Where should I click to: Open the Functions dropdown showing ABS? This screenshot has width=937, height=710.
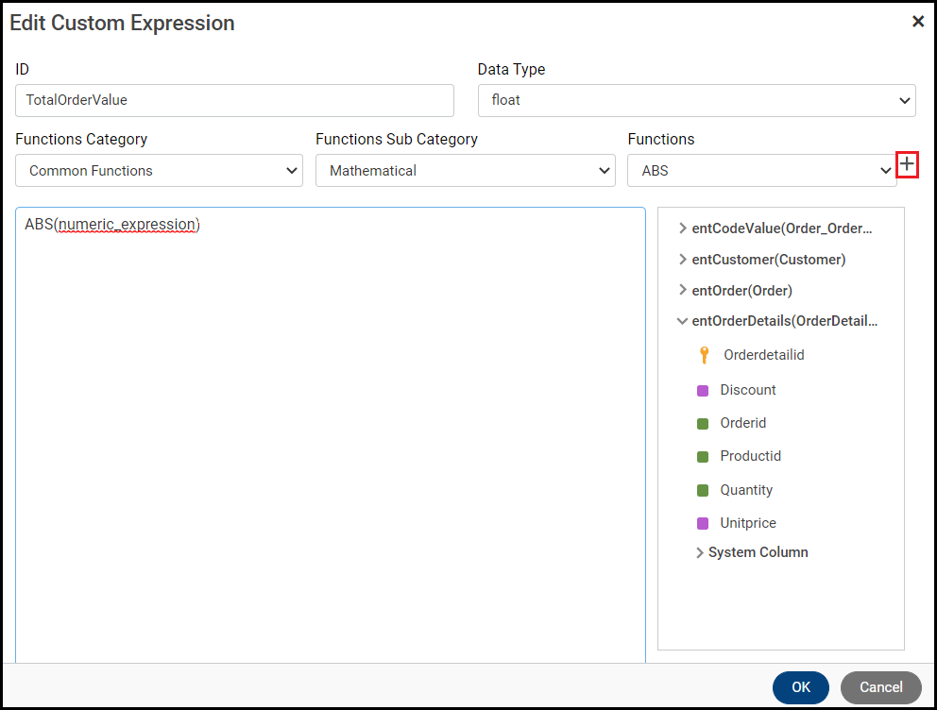761,171
